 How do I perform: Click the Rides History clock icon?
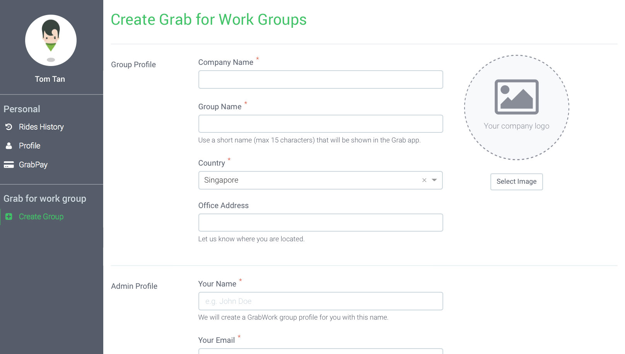point(9,127)
